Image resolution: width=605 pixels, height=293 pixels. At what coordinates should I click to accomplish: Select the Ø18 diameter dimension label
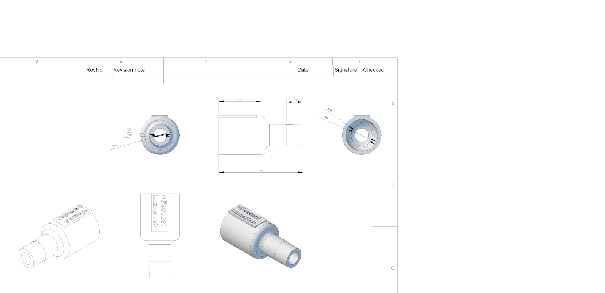[x=114, y=146]
